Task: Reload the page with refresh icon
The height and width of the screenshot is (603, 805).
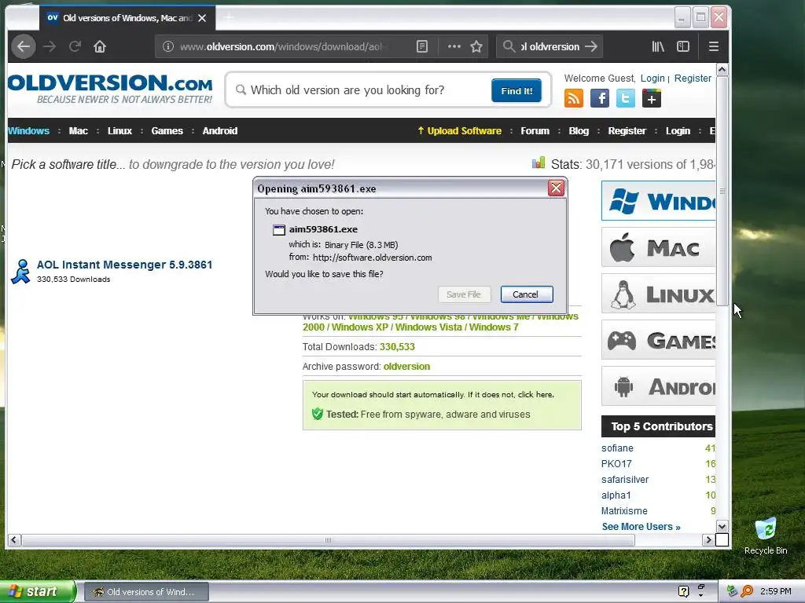Action: tap(75, 46)
